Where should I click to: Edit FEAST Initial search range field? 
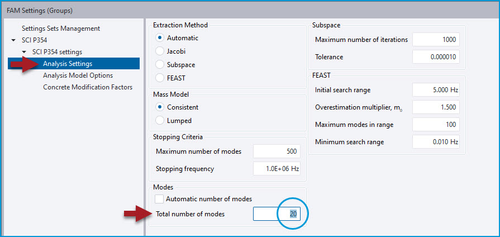[435, 90]
